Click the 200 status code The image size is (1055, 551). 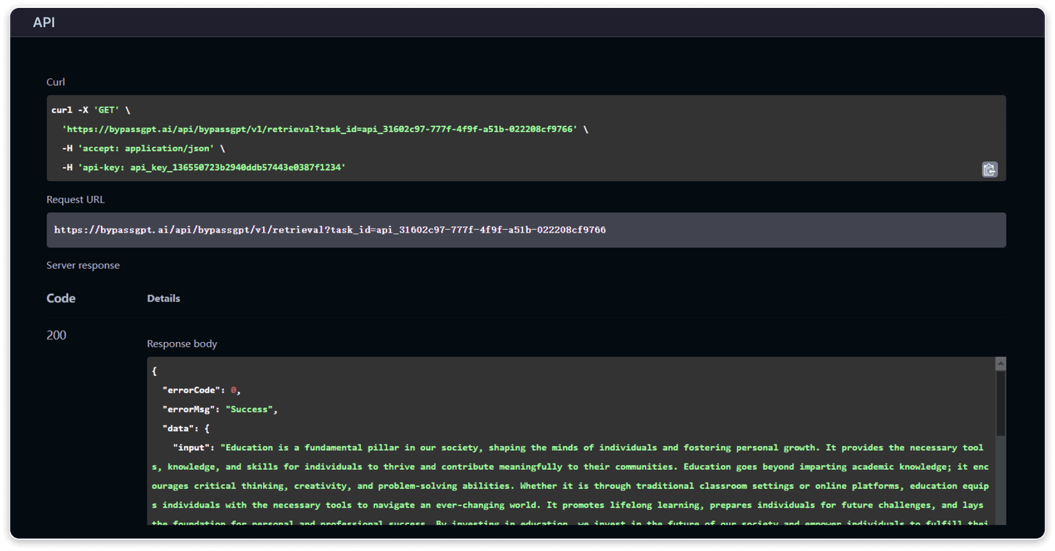[56, 335]
